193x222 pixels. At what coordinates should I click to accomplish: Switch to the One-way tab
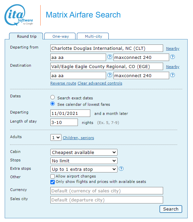(60, 36)
